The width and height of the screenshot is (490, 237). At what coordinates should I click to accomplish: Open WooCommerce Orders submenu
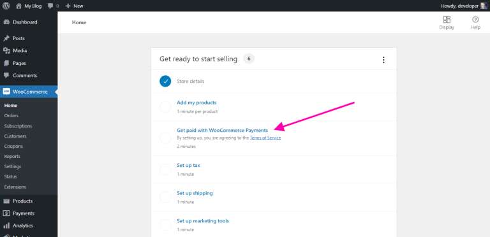point(11,116)
